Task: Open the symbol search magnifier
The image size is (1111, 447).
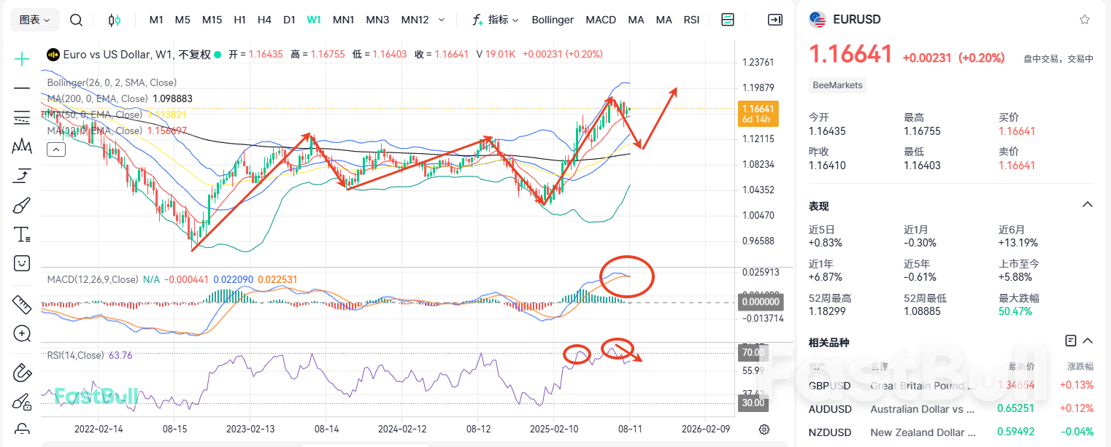Action: (76, 20)
